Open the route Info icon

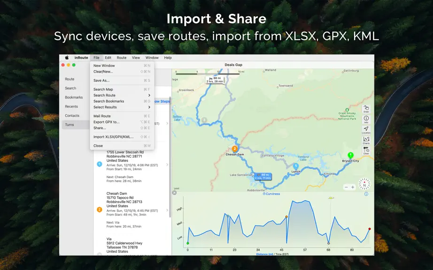(366, 119)
